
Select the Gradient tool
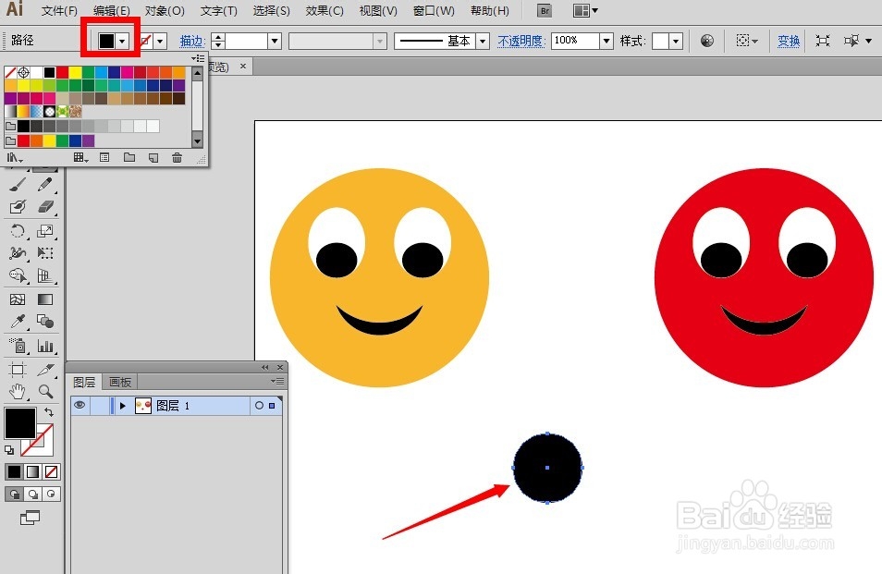coord(45,299)
